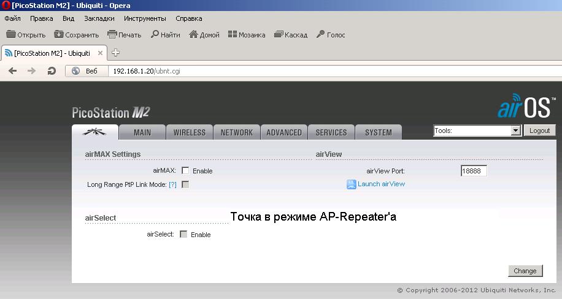Click the Save toolbar icon
The height and width of the screenshot is (299, 562).
click(x=59, y=34)
